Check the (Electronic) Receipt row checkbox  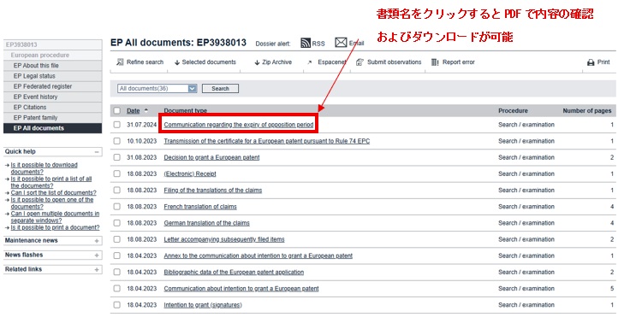[x=116, y=173]
